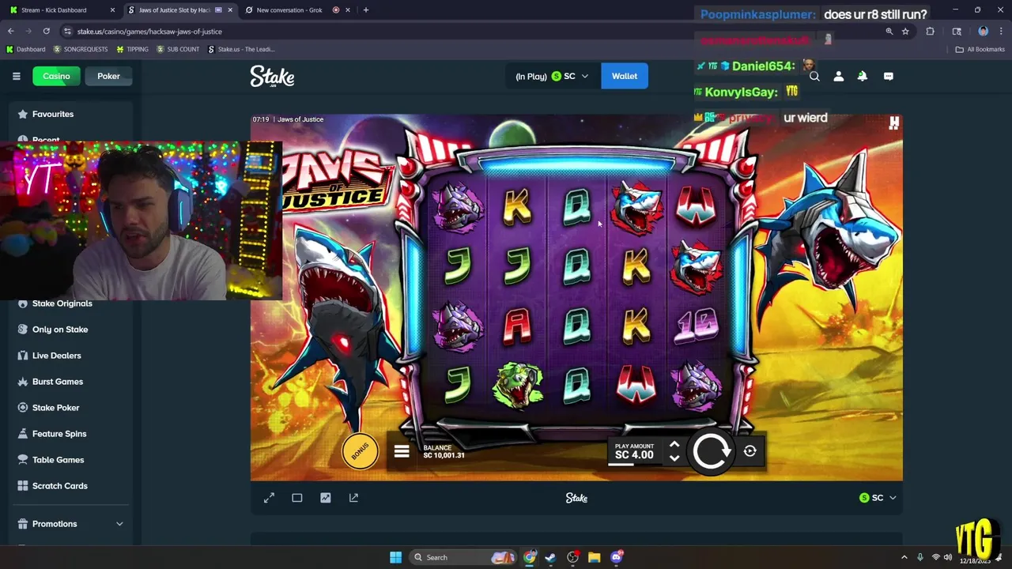This screenshot has height=569, width=1012.
Task: Open the browser extensions puzzle icon
Action: tap(930, 32)
